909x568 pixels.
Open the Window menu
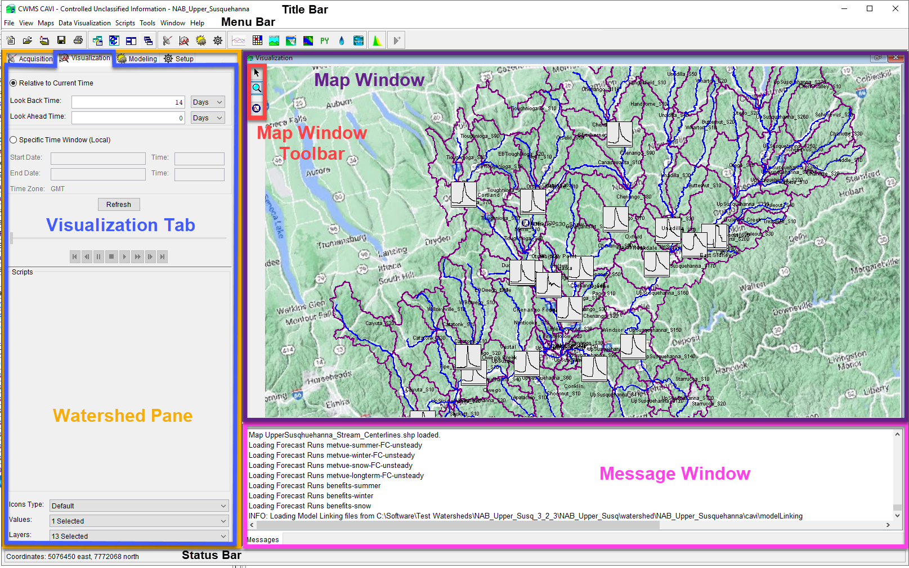click(x=173, y=23)
